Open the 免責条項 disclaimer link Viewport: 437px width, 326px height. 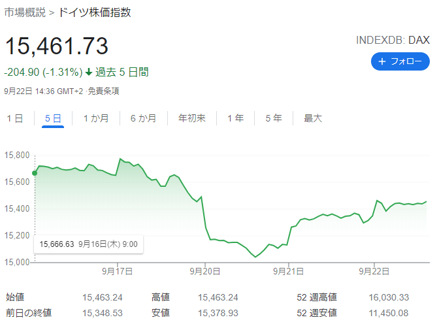(x=103, y=91)
